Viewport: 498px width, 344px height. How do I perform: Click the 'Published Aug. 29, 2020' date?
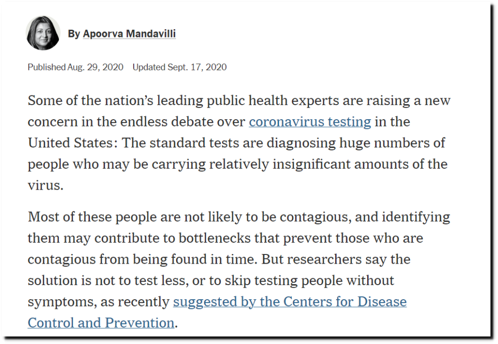click(75, 67)
